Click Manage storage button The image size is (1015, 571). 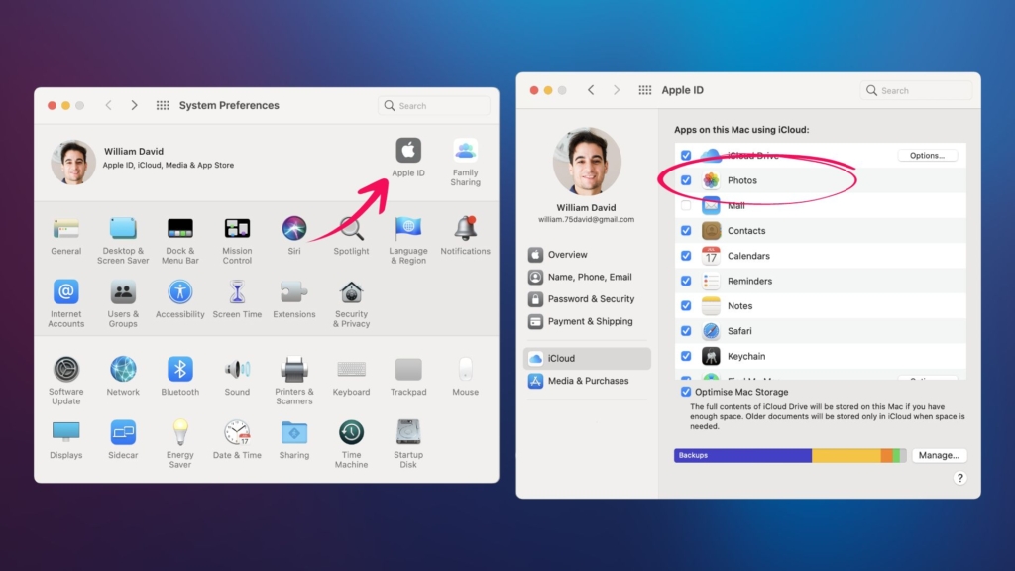click(x=939, y=455)
